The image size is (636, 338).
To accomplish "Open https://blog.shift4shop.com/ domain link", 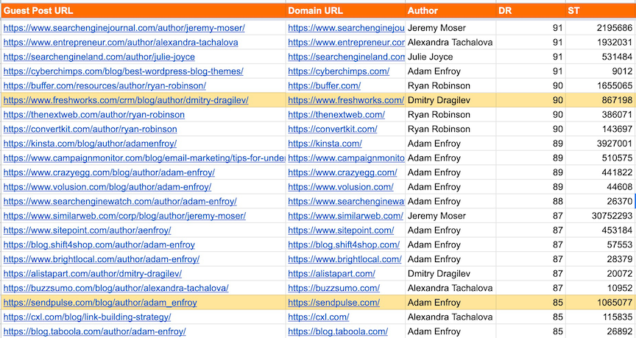I will (344, 245).
